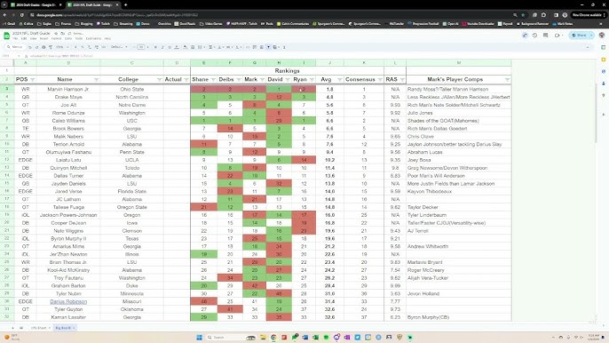Open RAS column filter dropdown

click(x=402, y=80)
